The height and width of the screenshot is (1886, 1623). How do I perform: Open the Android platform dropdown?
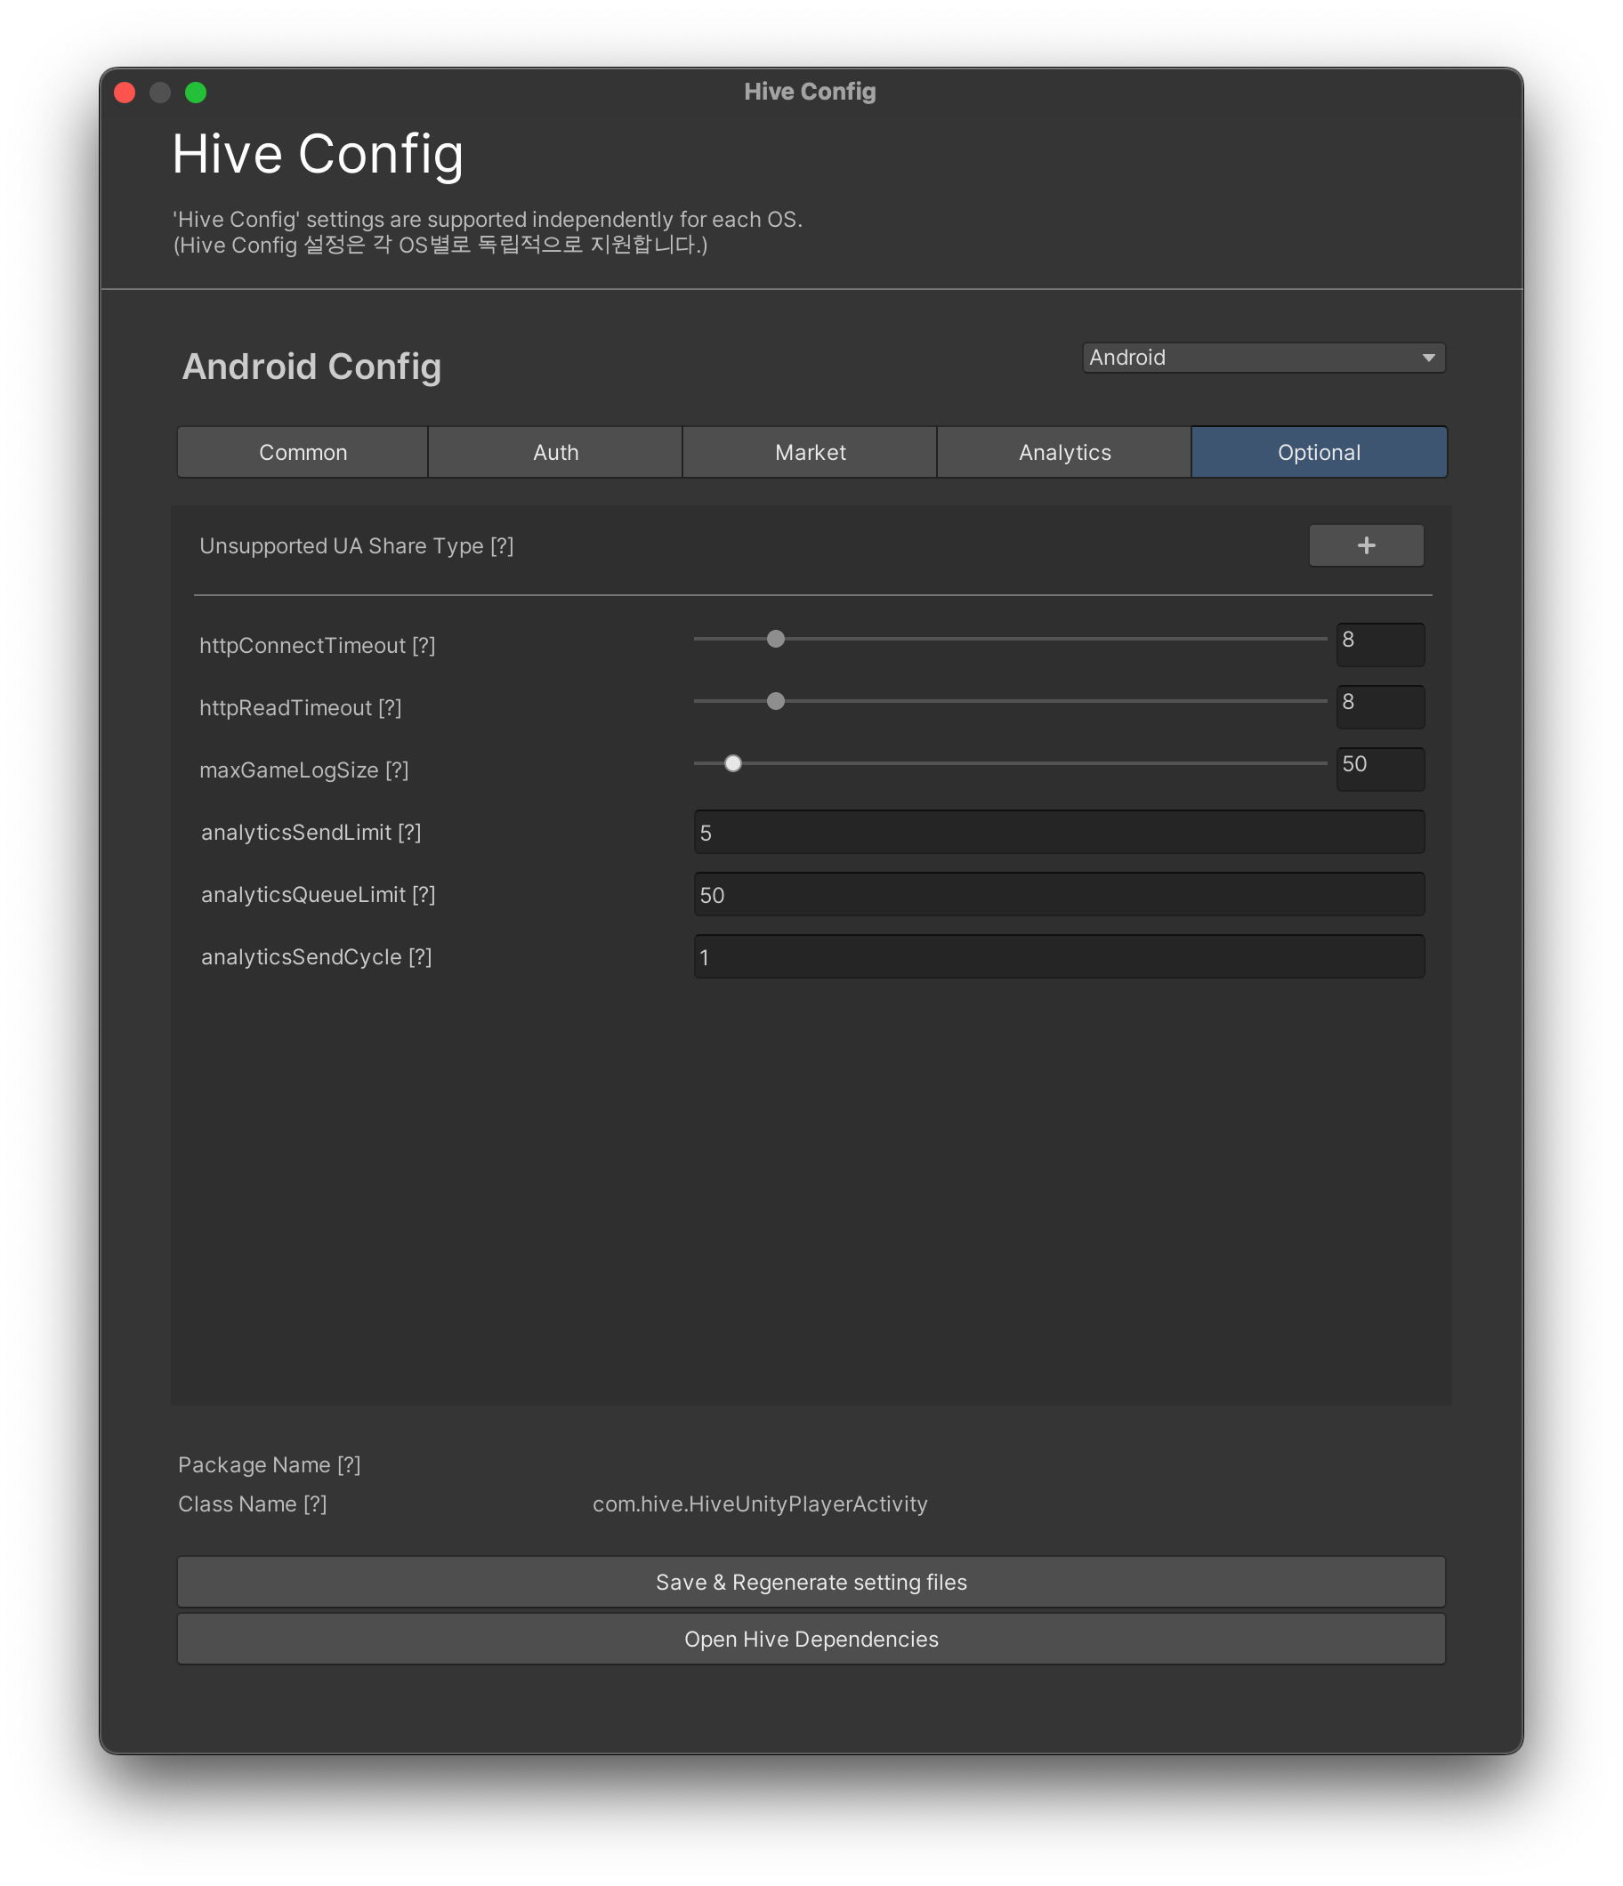tap(1263, 358)
